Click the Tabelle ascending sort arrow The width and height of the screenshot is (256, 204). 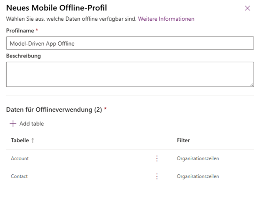[x=33, y=140]
